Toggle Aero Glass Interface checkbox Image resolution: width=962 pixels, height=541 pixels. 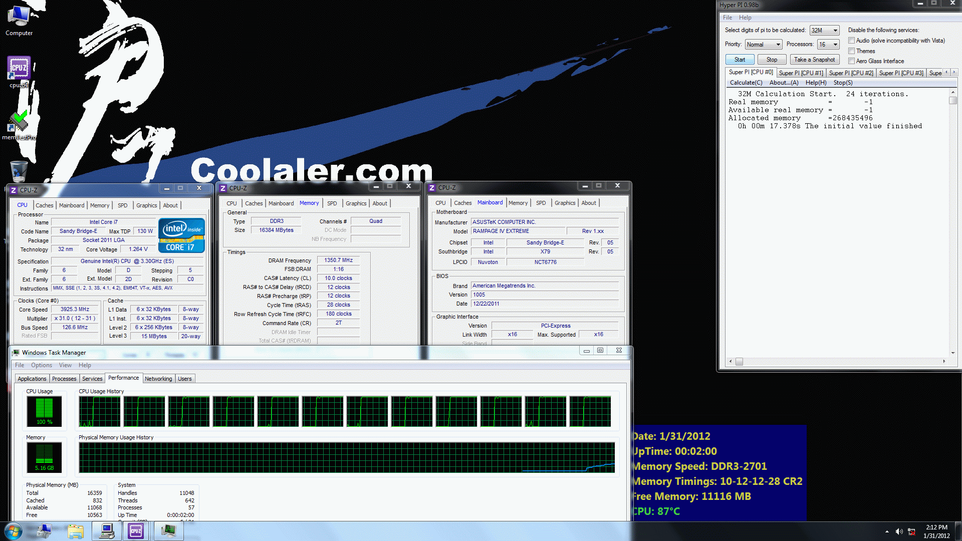[851, 61]
